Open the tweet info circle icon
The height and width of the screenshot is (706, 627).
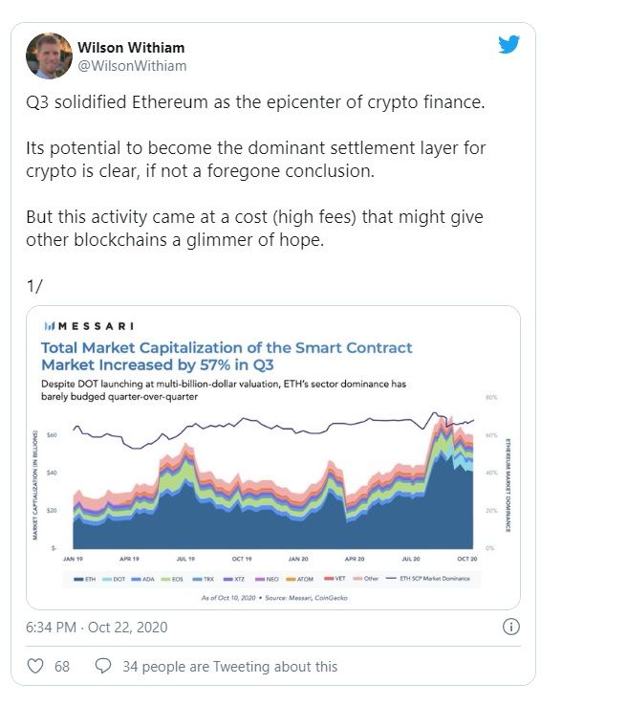[x=511, y=627]
